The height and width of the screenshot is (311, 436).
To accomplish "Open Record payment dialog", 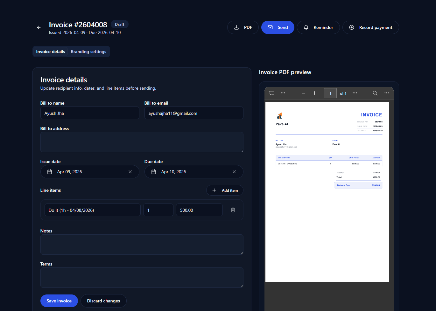I will coord(370,27).
